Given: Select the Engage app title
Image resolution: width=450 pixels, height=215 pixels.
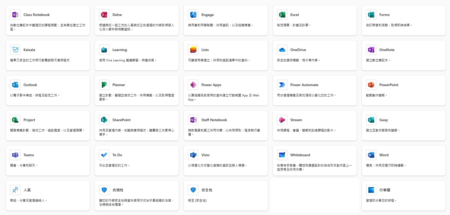Looking at the screenshot, I should coord(208,15).
